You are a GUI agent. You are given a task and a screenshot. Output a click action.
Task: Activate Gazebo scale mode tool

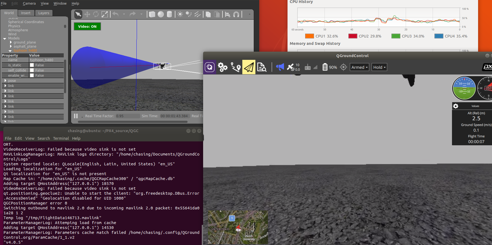(x=105, y=14)
